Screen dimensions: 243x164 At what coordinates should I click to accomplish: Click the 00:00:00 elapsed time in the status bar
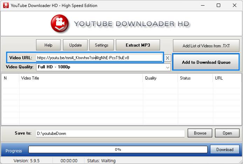coord(69,161)
